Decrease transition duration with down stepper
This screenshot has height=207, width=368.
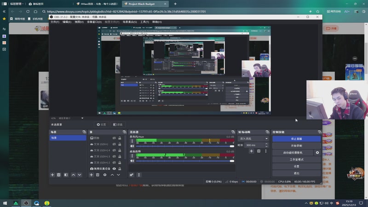point(266,146)
